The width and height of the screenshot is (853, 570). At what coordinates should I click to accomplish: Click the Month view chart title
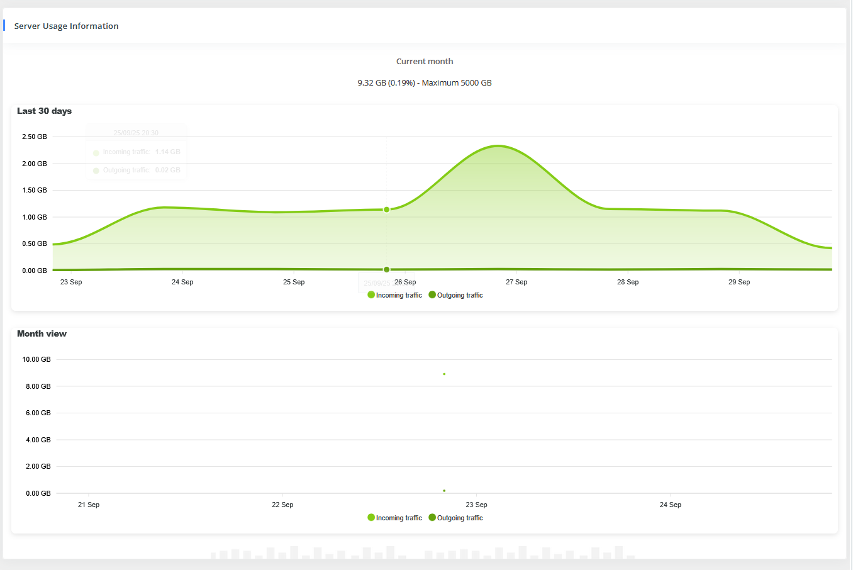(42, 333)
